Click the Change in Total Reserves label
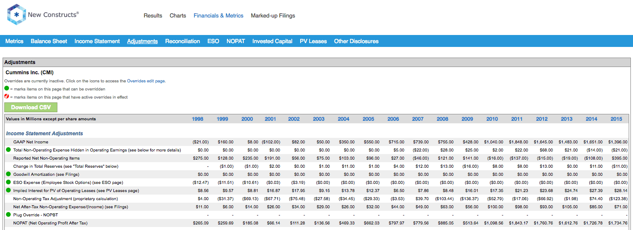 coord(66,166)
